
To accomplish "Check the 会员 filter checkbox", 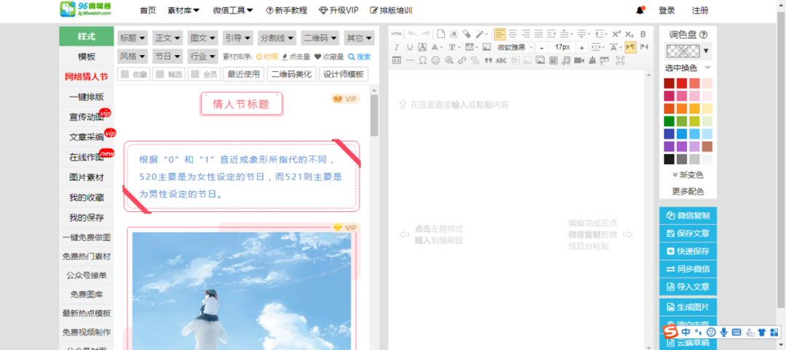I will pyautogui.click(x=194, y=74).
